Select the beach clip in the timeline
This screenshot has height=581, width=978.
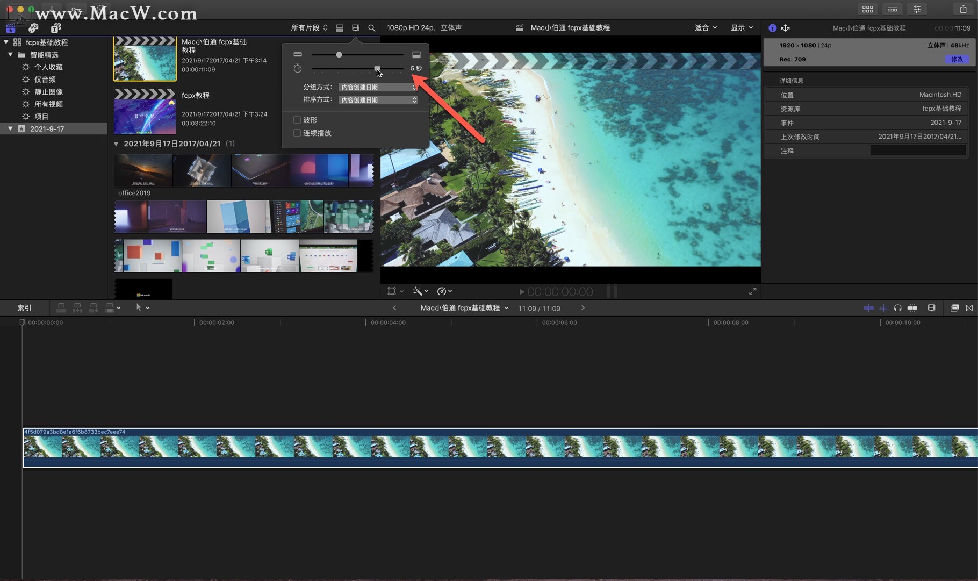click(500, 447)
